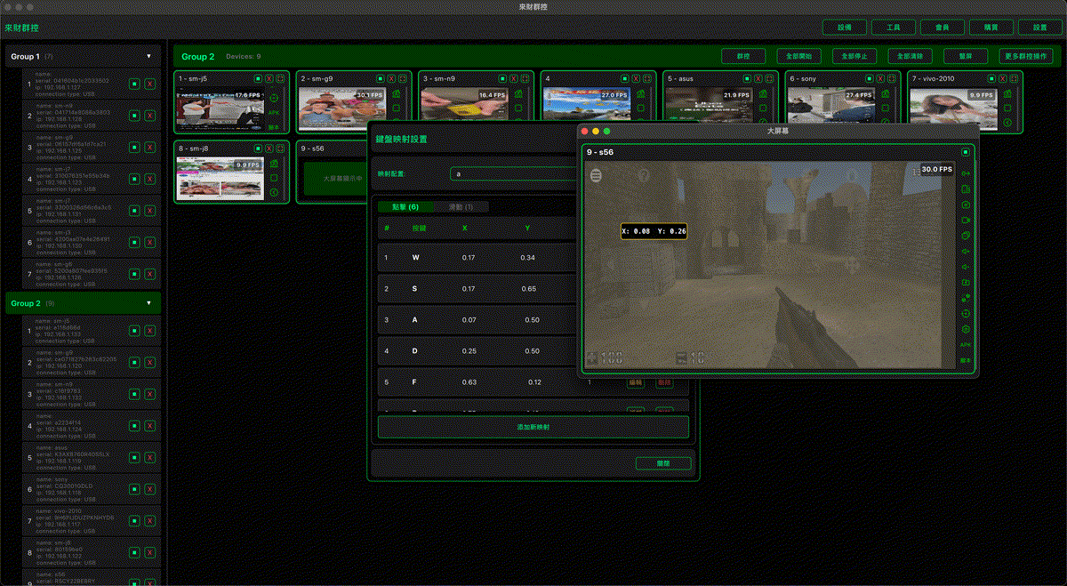Viewport: 1067px width, 586px height.
Task: Collapse Group 2 with its triangle arrow
Action: pos(149,303)
